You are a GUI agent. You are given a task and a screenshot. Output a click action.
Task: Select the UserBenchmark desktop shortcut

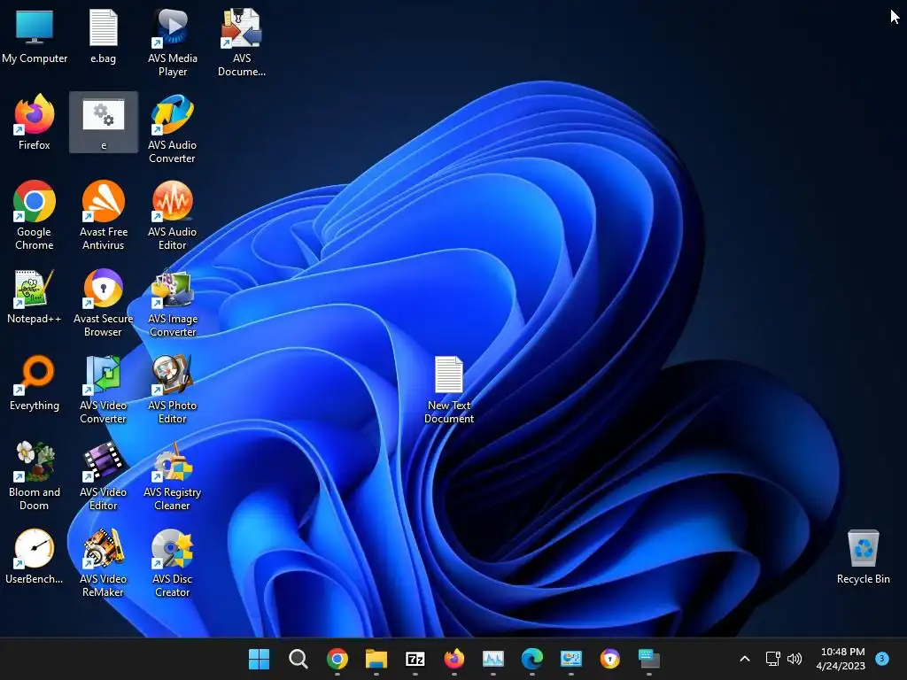pyautogui.click(x=35, y=557)
